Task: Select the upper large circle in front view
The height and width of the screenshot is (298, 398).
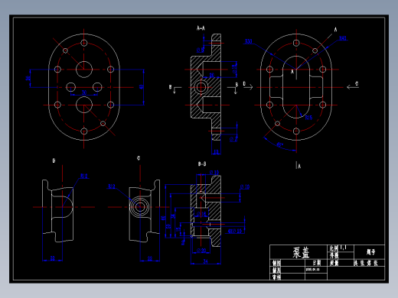Action: [84, 70]
